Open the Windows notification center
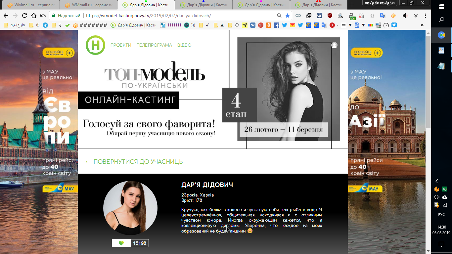The image size is (452, 254). [441, 244]
